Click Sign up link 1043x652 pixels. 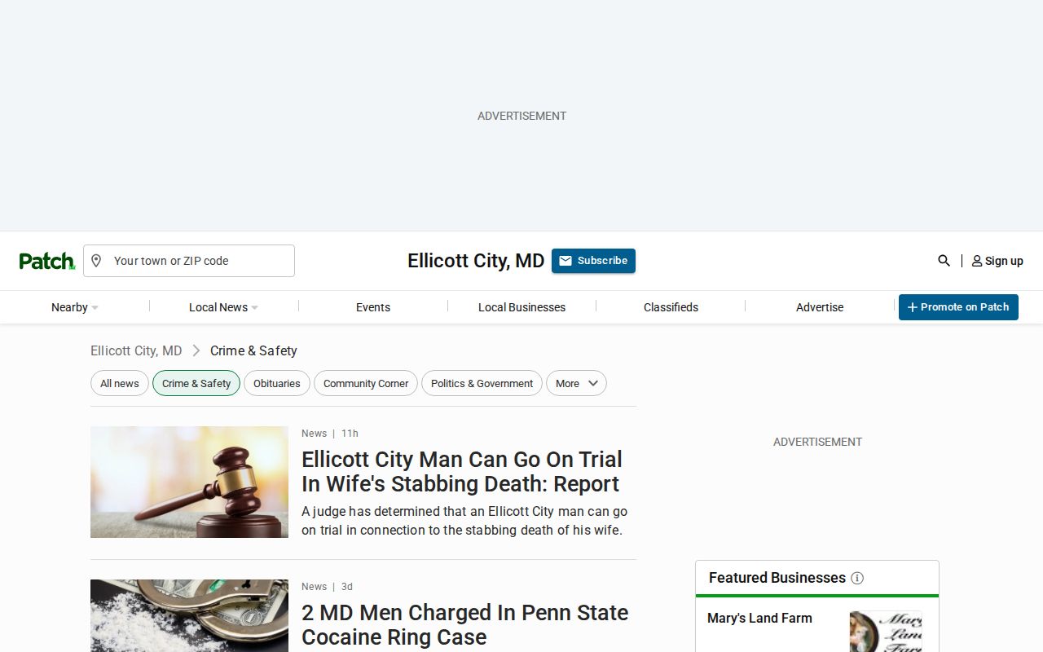(997, 261)
